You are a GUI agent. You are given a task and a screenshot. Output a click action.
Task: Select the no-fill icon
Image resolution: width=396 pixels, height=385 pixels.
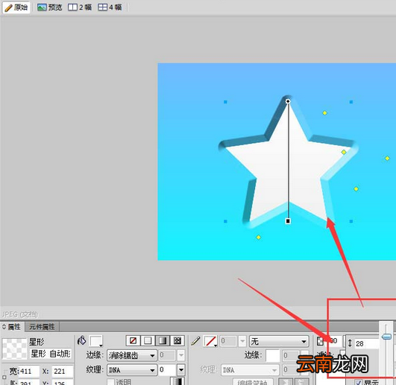[133, 341]
